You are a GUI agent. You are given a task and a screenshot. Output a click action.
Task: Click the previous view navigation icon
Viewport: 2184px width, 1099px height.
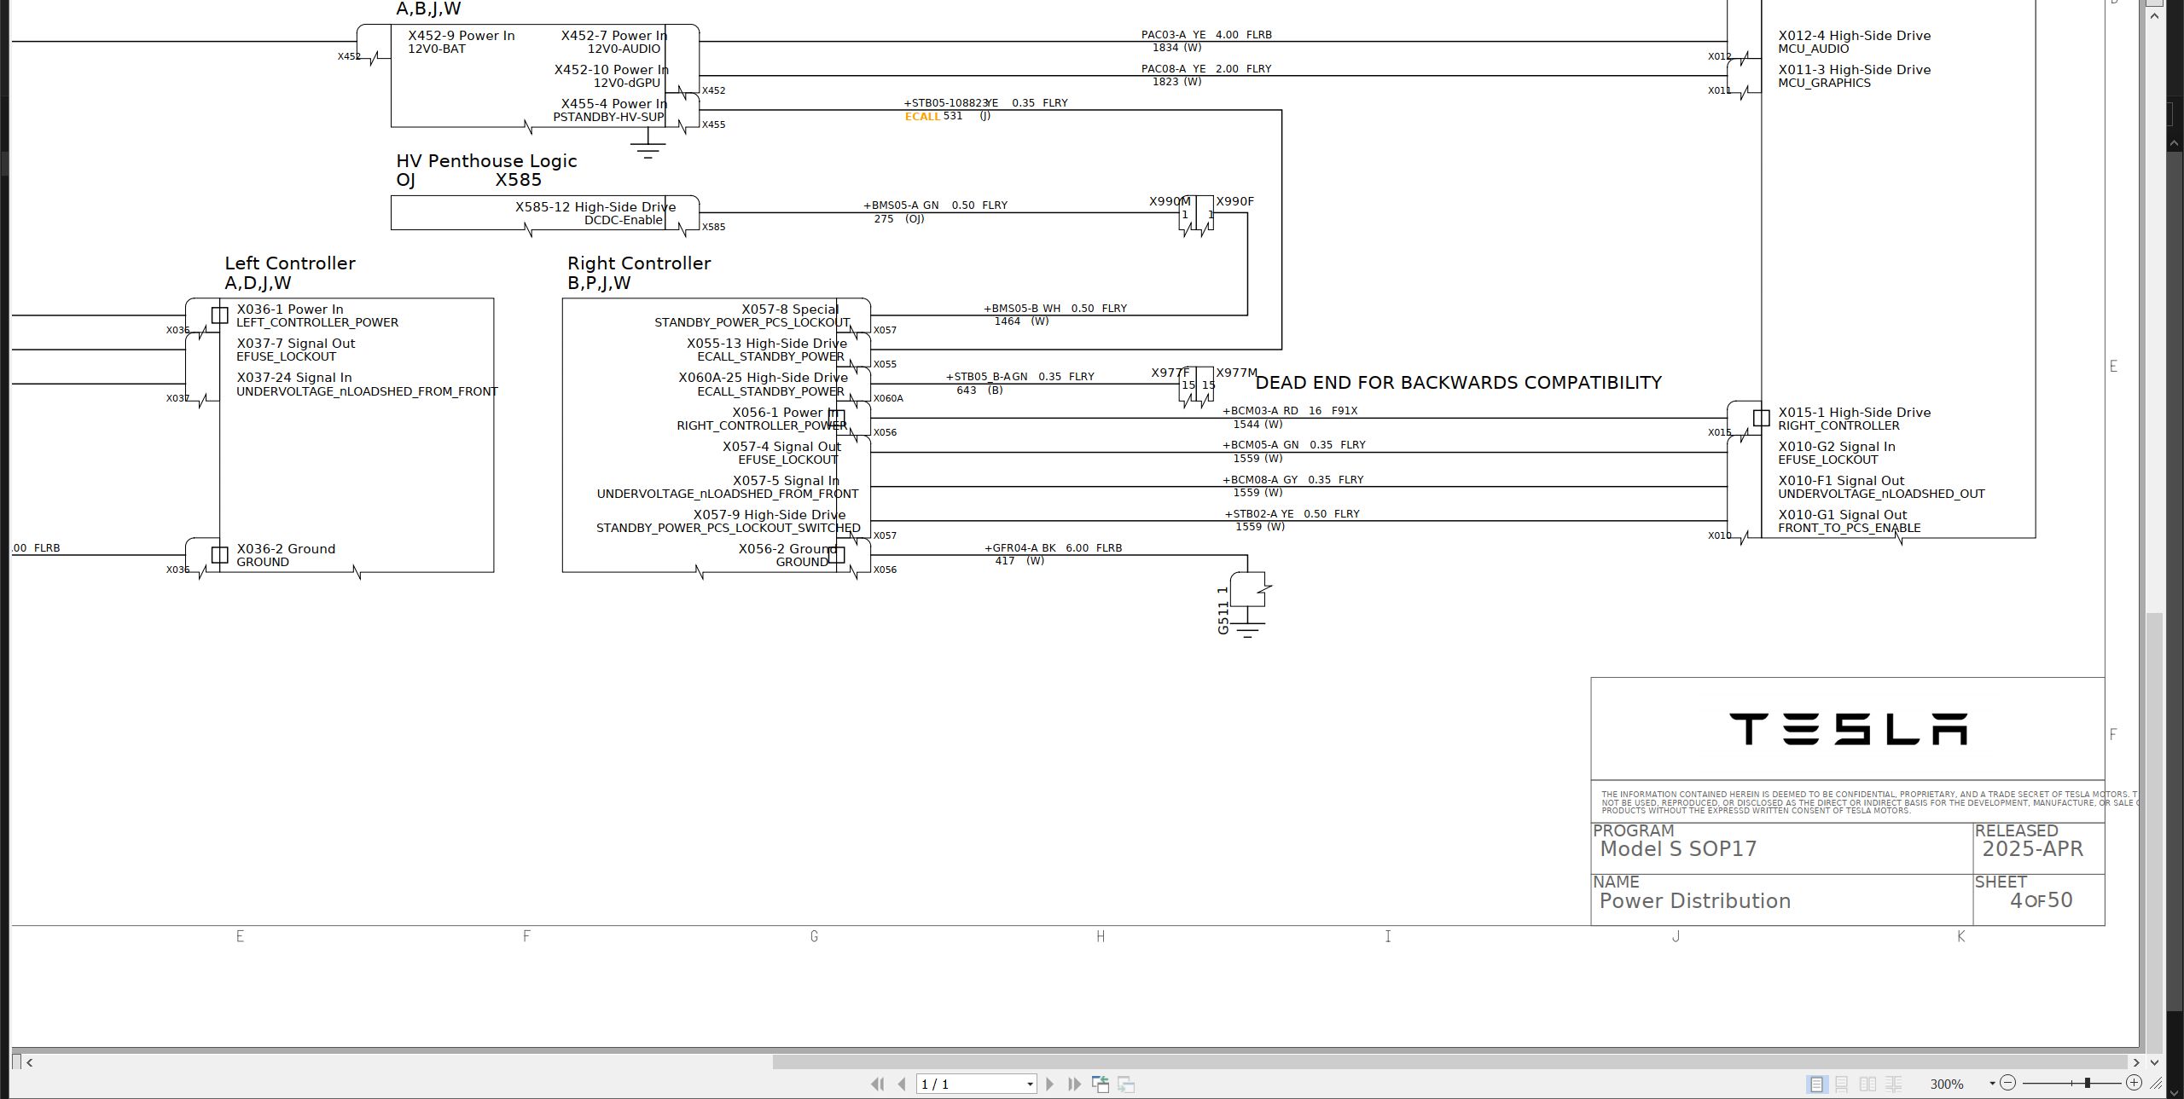pyautogui.click(x=1101, y=1084)
